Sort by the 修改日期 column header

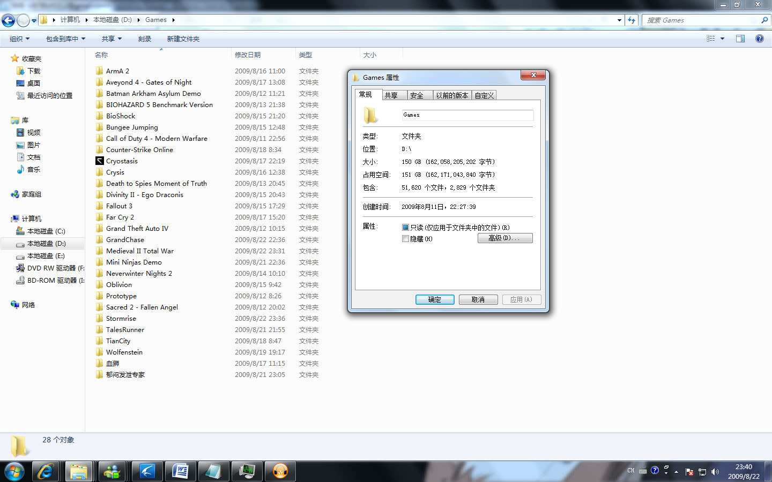(x=263, y=55)
